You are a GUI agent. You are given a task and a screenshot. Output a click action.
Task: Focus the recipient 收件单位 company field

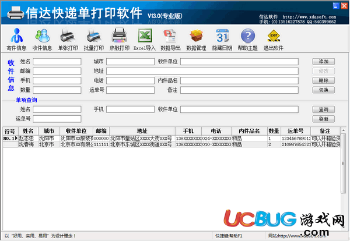(x=239, y=62)
